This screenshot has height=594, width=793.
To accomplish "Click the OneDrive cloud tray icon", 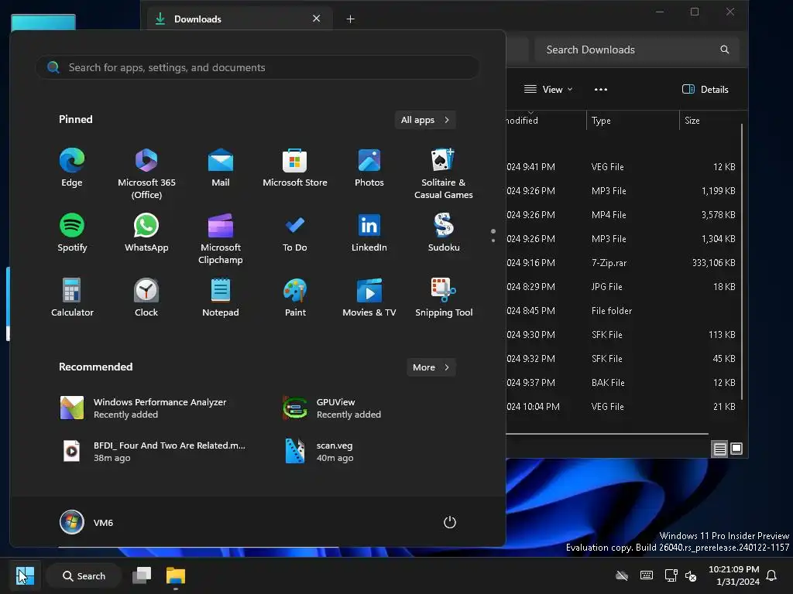I will point(622,575).
